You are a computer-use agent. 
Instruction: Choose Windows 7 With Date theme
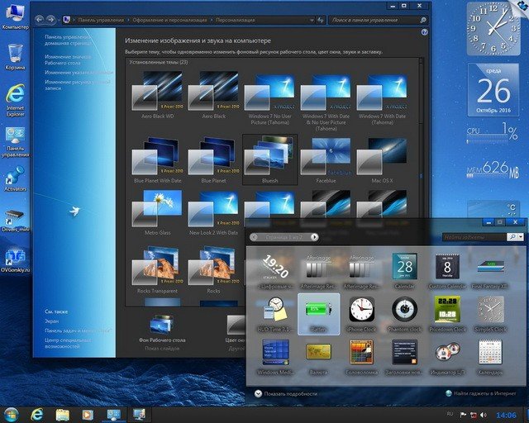pyautogui.click(x=382, y=97)
